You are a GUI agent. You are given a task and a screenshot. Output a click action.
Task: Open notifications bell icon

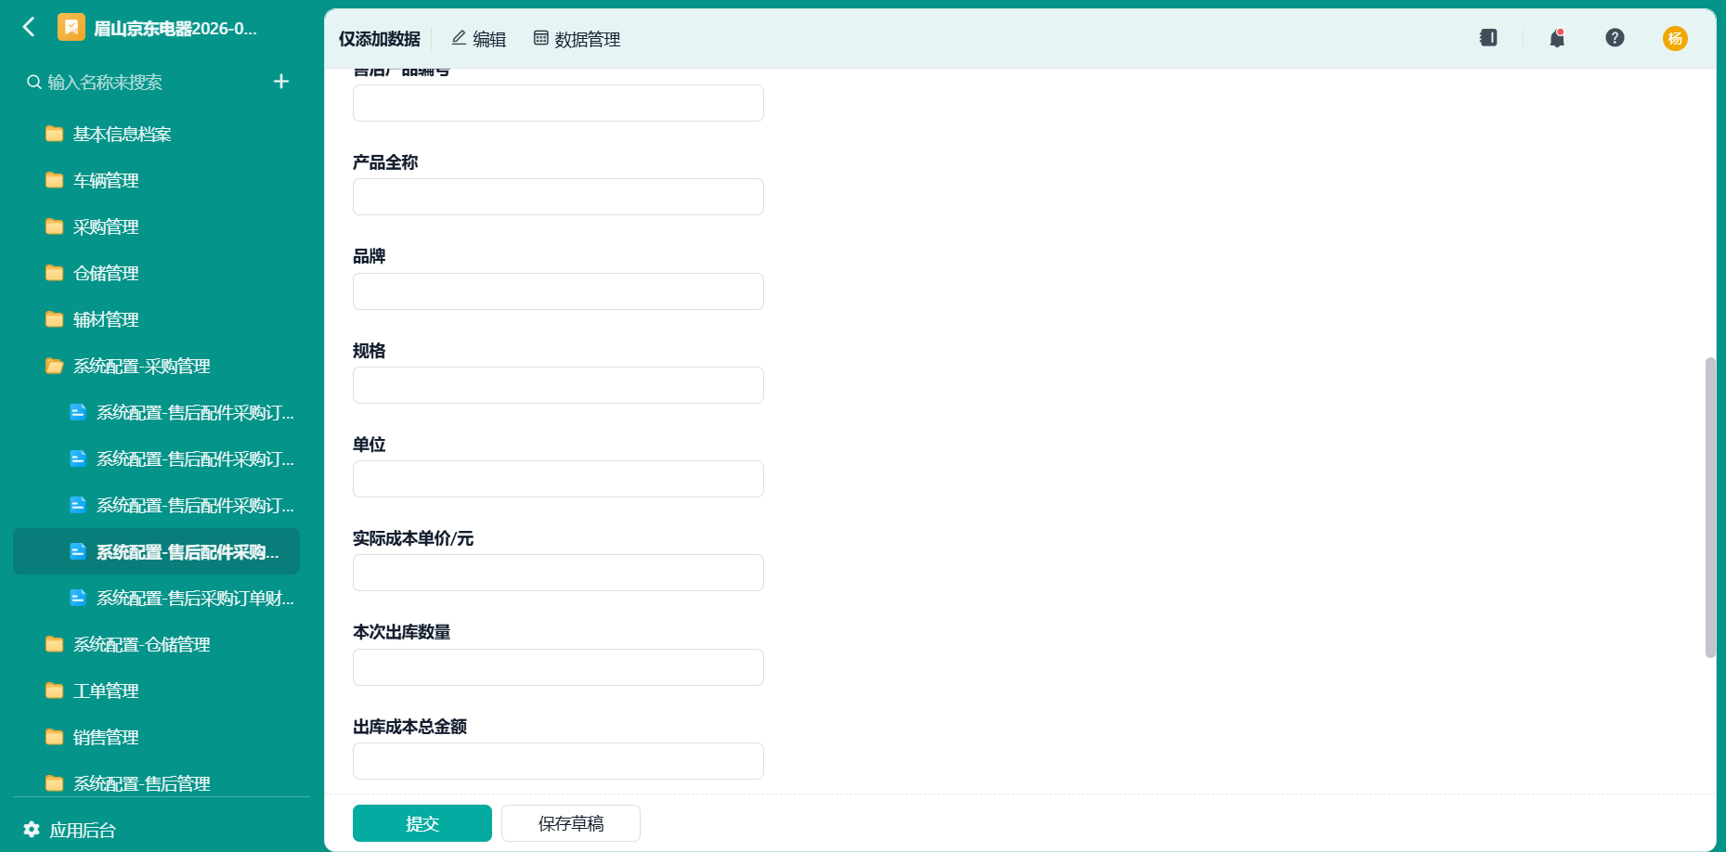pos(1557,37)
